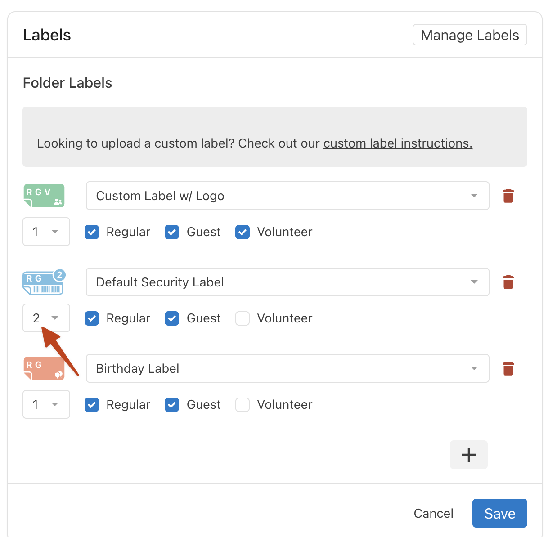Disable Guest for Birthday Label

tap(171, 404)
